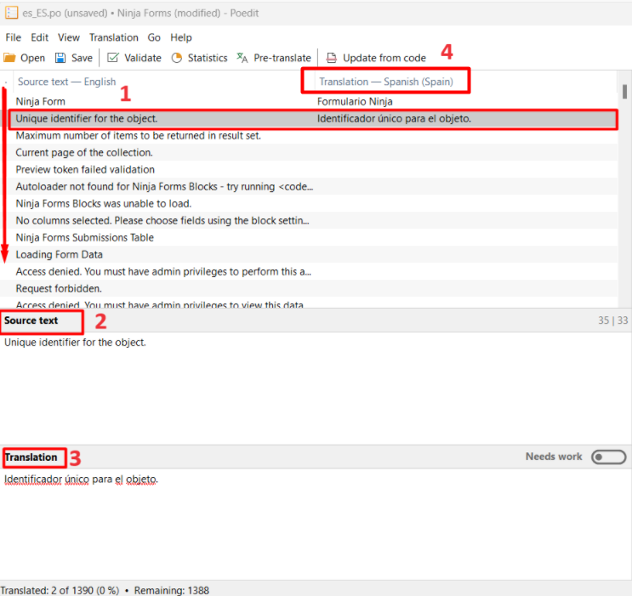This screenshot has height=596, width=632.
Task: Select 'Request forbidden.' entry in list
Action: click(162, 289)
